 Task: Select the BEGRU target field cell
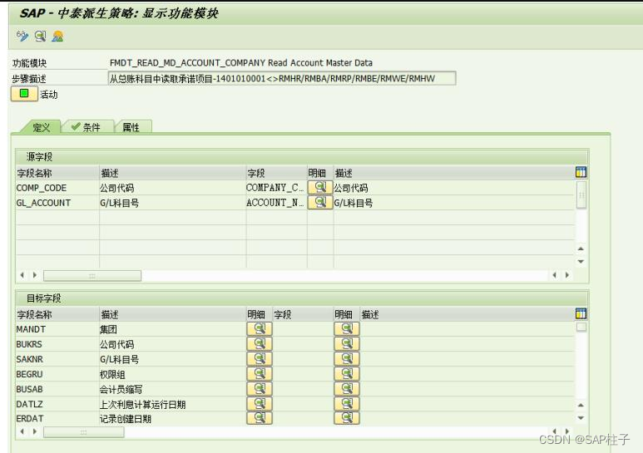click(x=57, y=374)
